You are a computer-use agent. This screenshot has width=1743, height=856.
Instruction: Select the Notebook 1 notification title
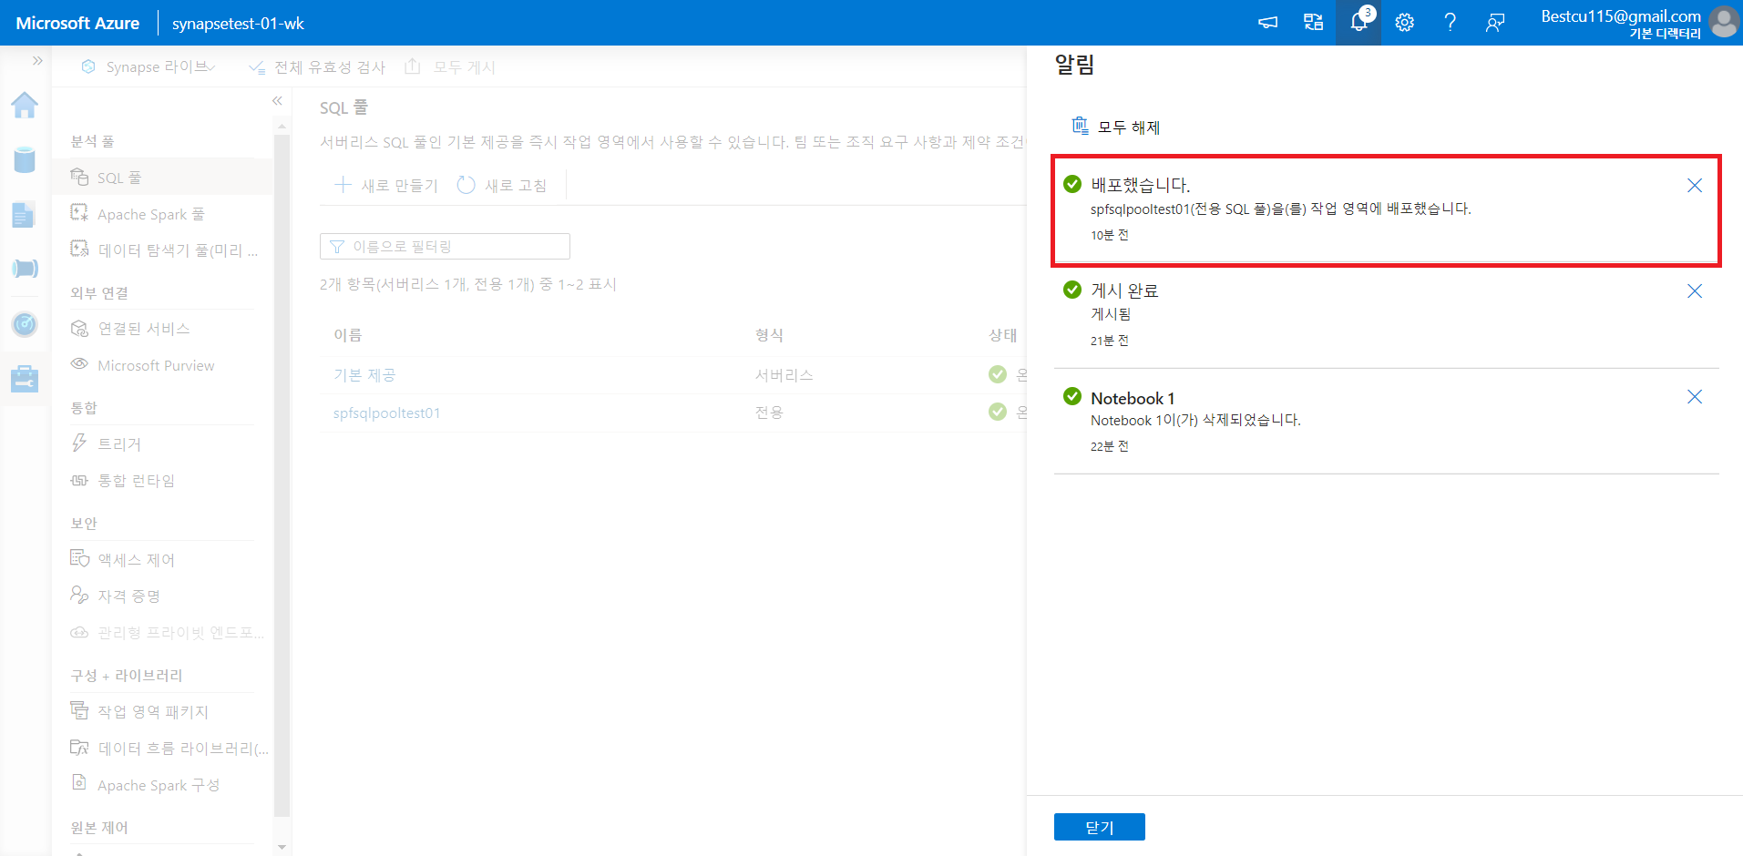click(x=1133, y=399)
